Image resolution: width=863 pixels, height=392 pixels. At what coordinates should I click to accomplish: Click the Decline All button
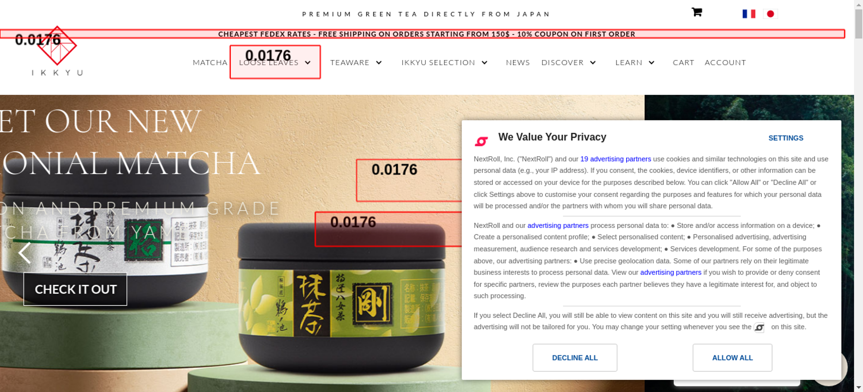tap(575, 357)
